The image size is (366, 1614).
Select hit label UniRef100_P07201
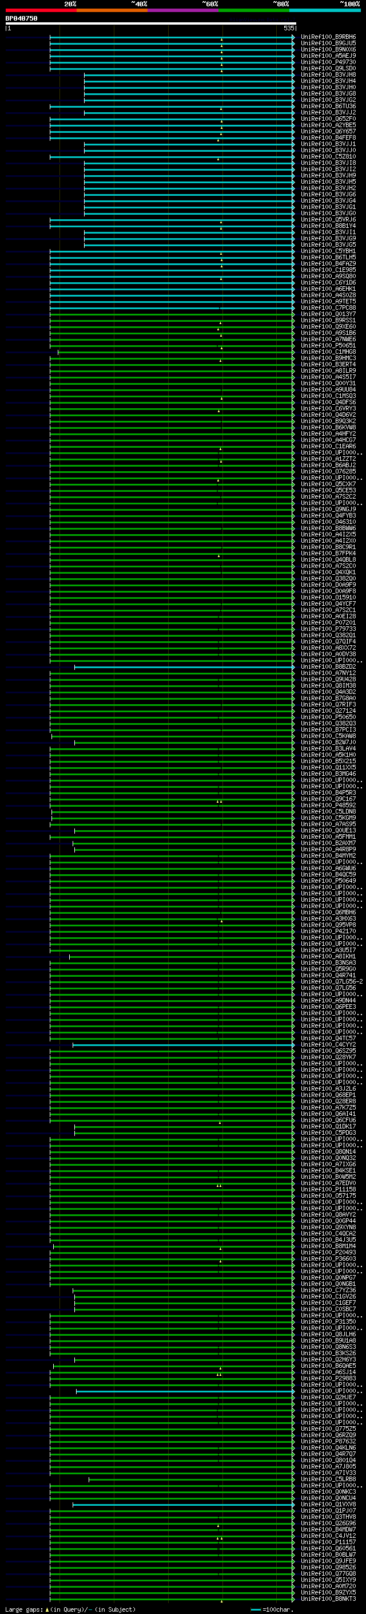pos(328,622)
